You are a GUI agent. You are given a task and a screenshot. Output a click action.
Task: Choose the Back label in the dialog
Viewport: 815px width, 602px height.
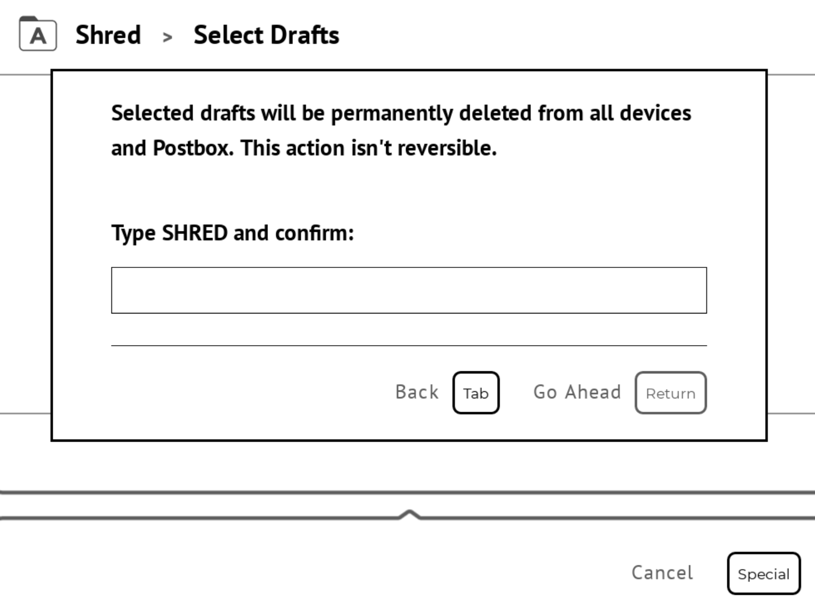(417, 392)
